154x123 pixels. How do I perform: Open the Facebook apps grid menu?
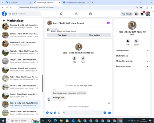[136, 14]
